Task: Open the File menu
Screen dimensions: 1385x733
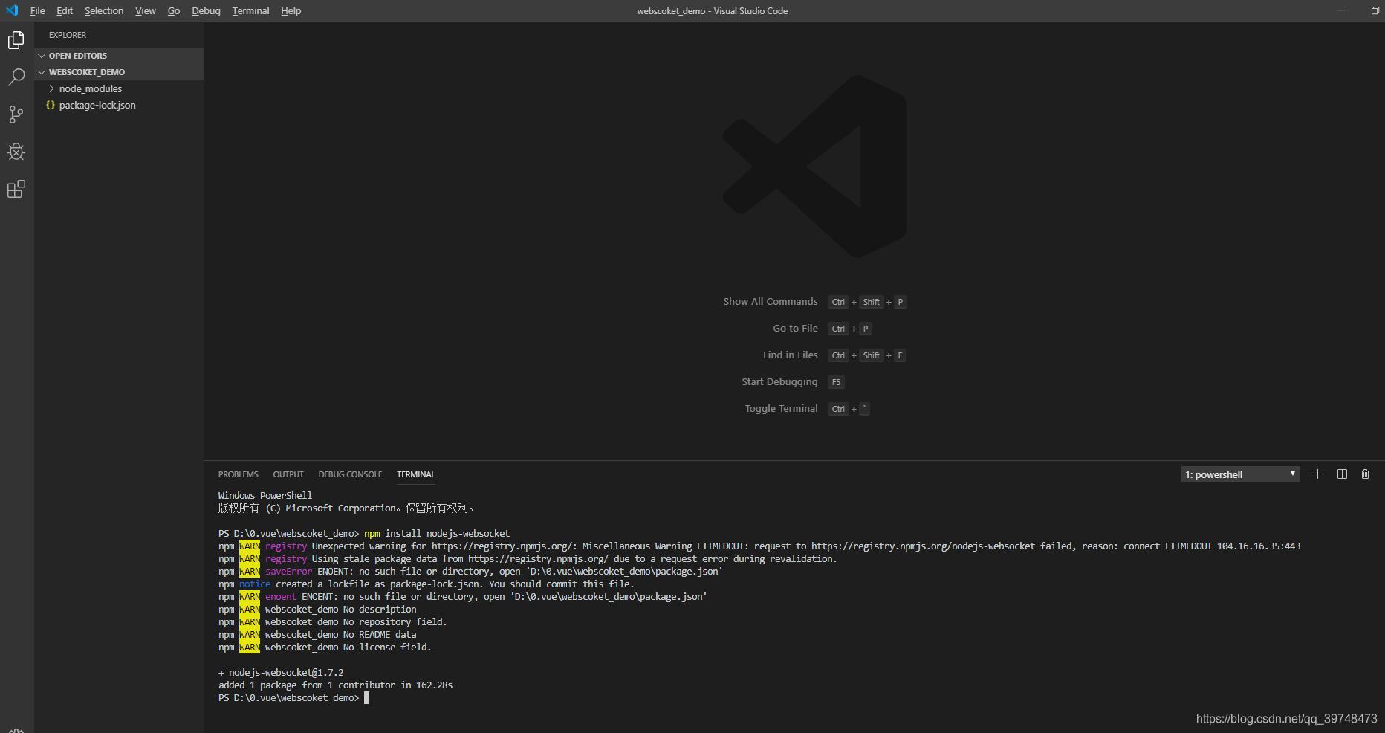Action: [37, 10]
